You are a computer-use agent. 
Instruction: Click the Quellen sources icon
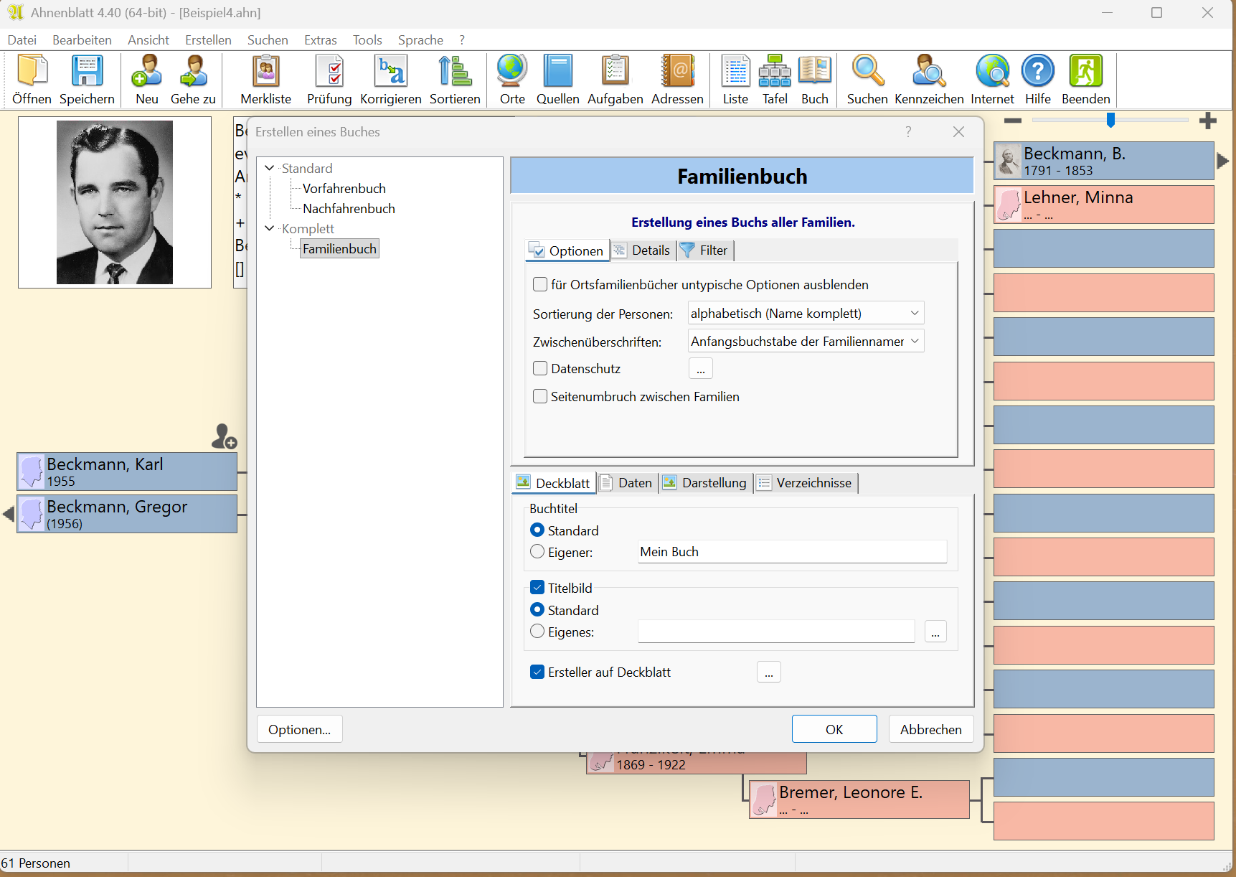coord(557,80)
